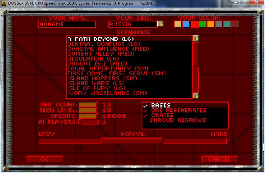Click the OK button
265x173 pixels.
[x=45, y=159]
